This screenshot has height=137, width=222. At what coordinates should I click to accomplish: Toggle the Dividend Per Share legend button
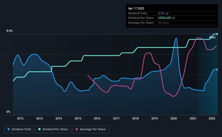coord(53,129)
